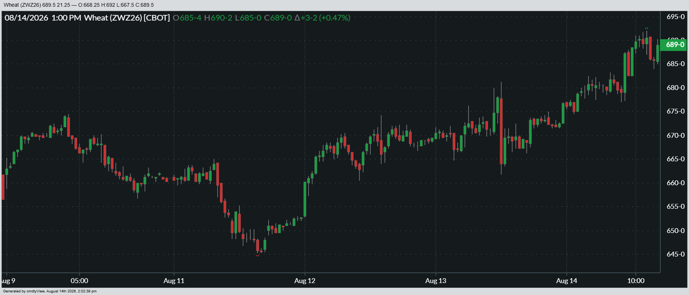689x295 pixels.
Task: Click the green high marker above the peak candle
Action: tap(647, 28)
